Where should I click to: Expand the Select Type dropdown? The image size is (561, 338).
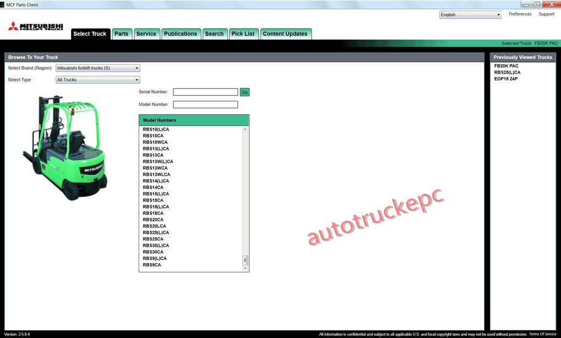[98, 80]
